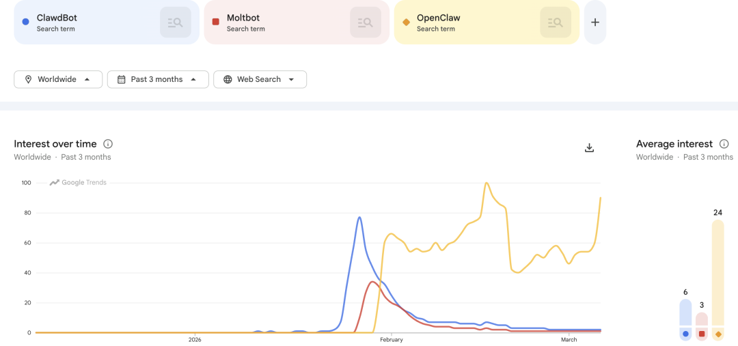Click the location pin icon for Worldwide
Screen dimensions: 738x346
28,79
